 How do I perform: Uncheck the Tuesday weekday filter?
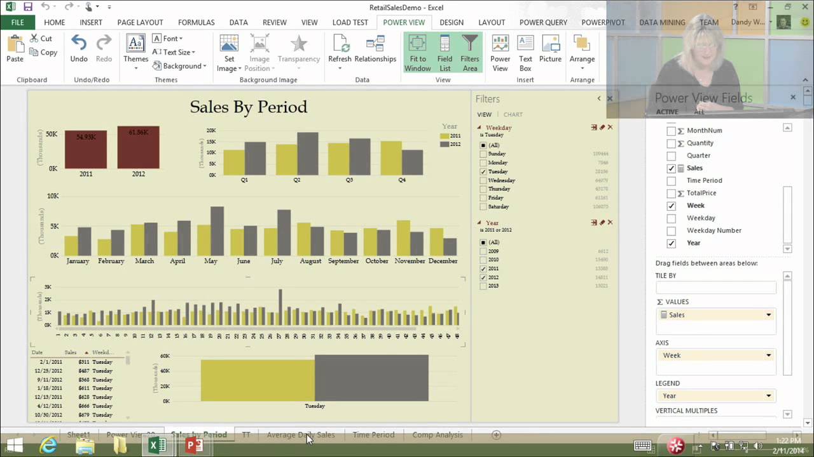[483, 172]
